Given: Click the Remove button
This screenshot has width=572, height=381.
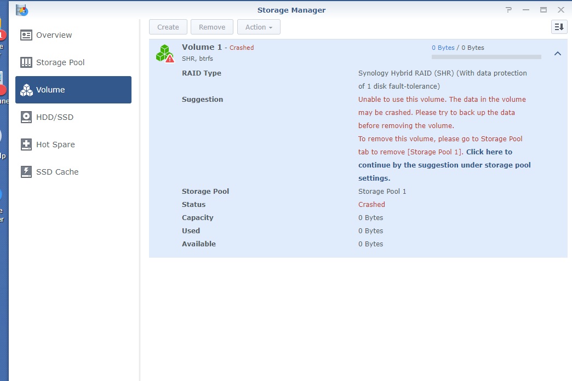Looking at the screenshot, I should [x=212, y=27].
